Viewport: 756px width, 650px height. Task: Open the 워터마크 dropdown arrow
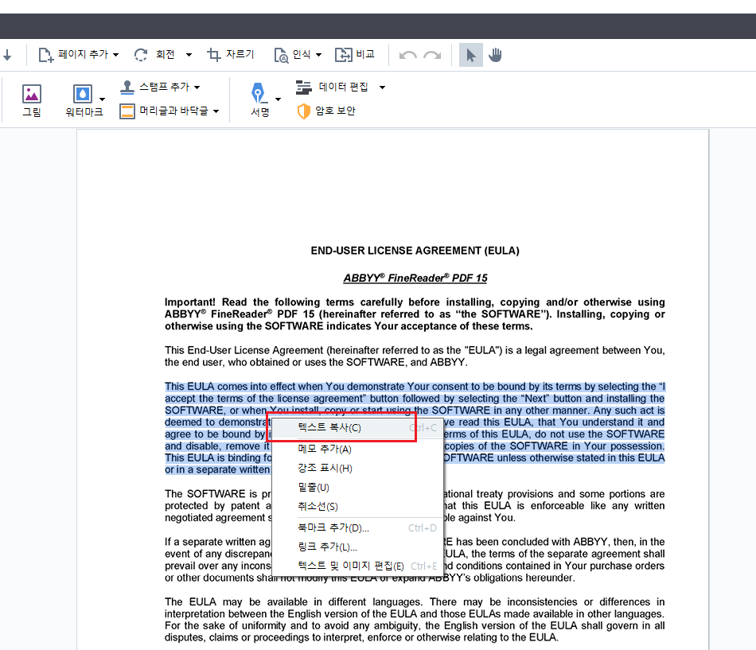point(102,99)
